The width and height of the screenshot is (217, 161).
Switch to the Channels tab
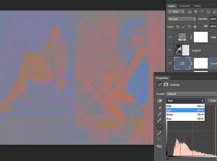(x=184, y=6)
